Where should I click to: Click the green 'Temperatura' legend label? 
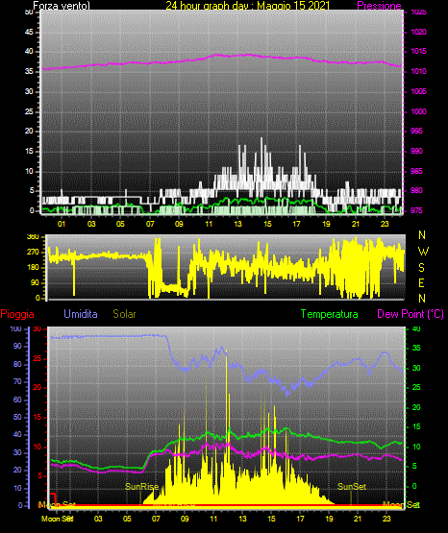330,314
